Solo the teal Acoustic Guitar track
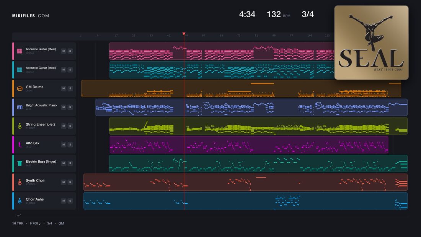Image resolution: width=421 pixels, height=237 pixels. [70, 70]
